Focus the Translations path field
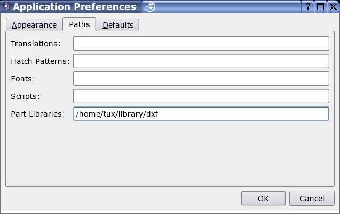 (201, 43)
